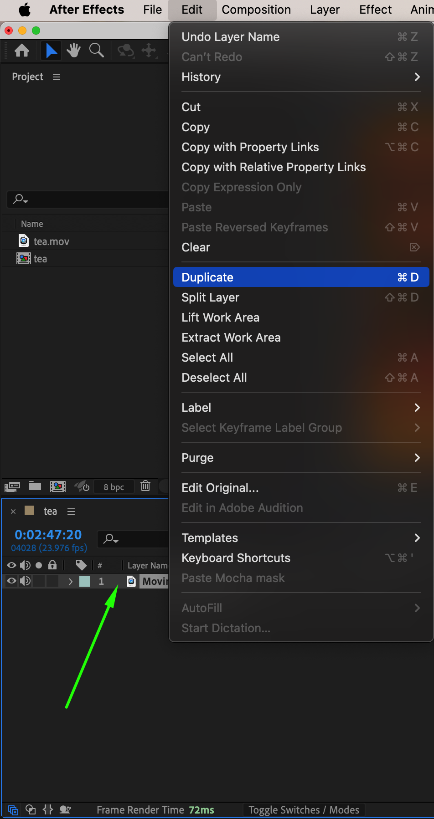Open the tea timeline panel menu
This screenshot has height=819, width=434.
71,512
